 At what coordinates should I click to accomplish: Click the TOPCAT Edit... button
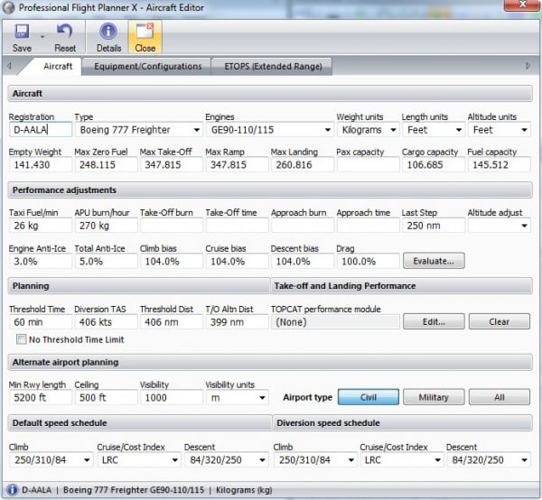(x=432, y=321)
